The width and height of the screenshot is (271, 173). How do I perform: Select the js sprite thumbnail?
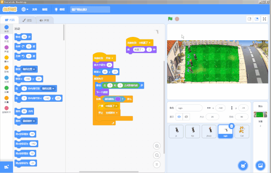tap(176, 131)
